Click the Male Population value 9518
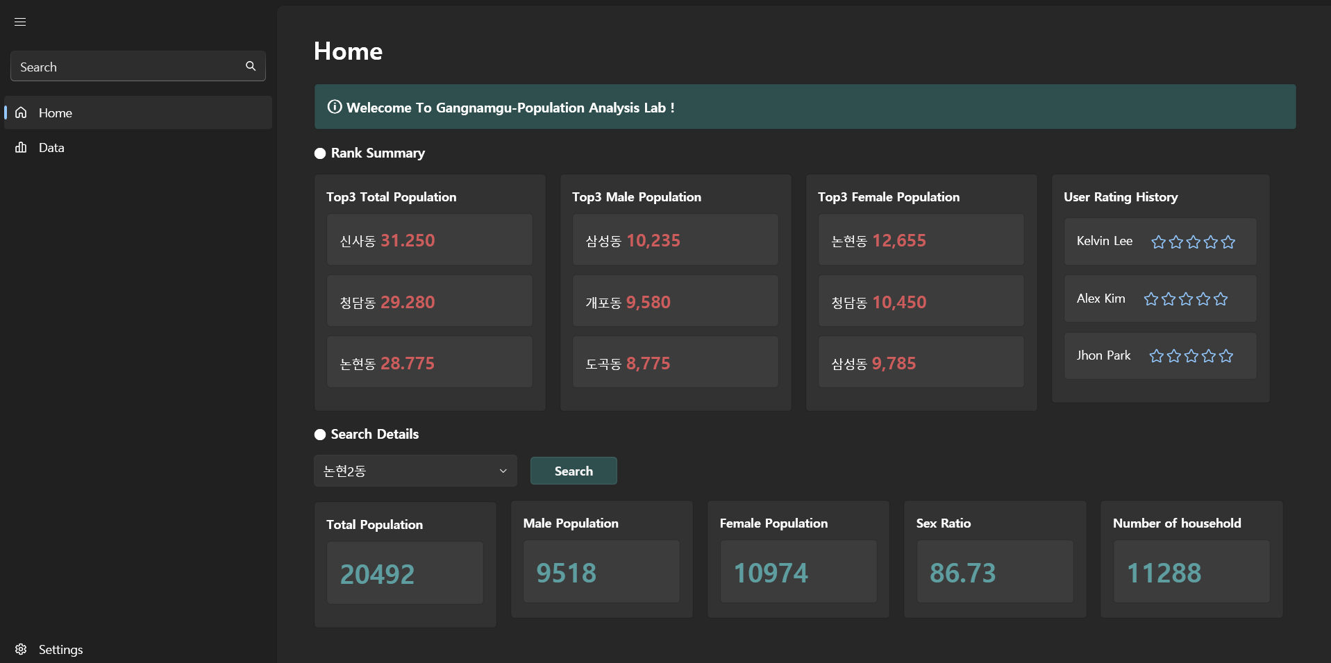 coord(566,573)
